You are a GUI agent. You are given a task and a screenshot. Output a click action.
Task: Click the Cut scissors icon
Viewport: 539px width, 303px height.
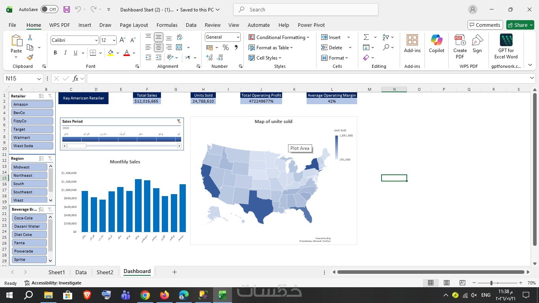click(x=30, y=37)
